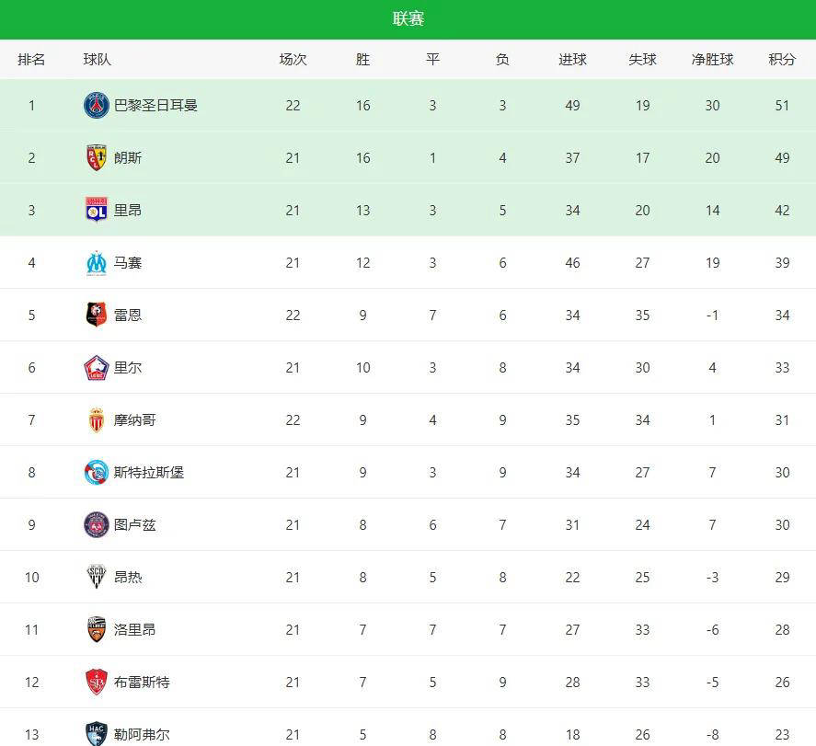Select the 联赛 tab header
Viewport: 816px width, 746px height.
point(408,19)
